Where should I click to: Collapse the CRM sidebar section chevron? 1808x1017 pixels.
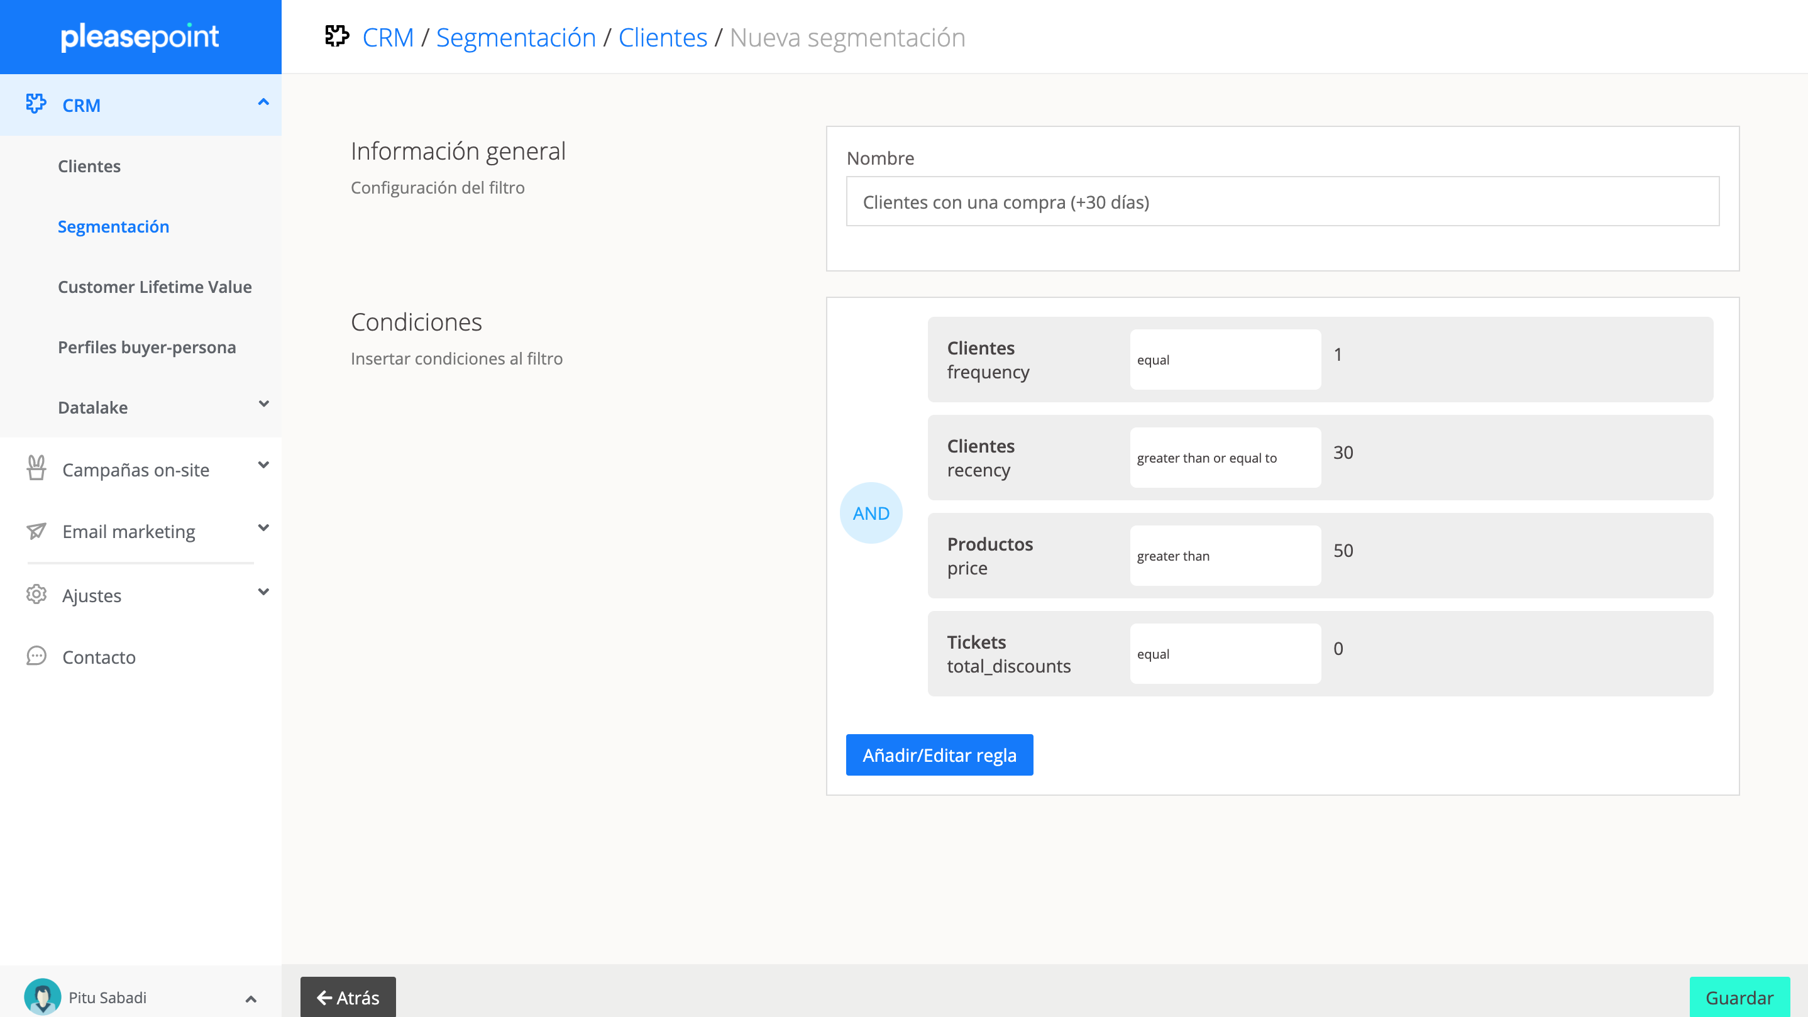[x=263, y=102]
